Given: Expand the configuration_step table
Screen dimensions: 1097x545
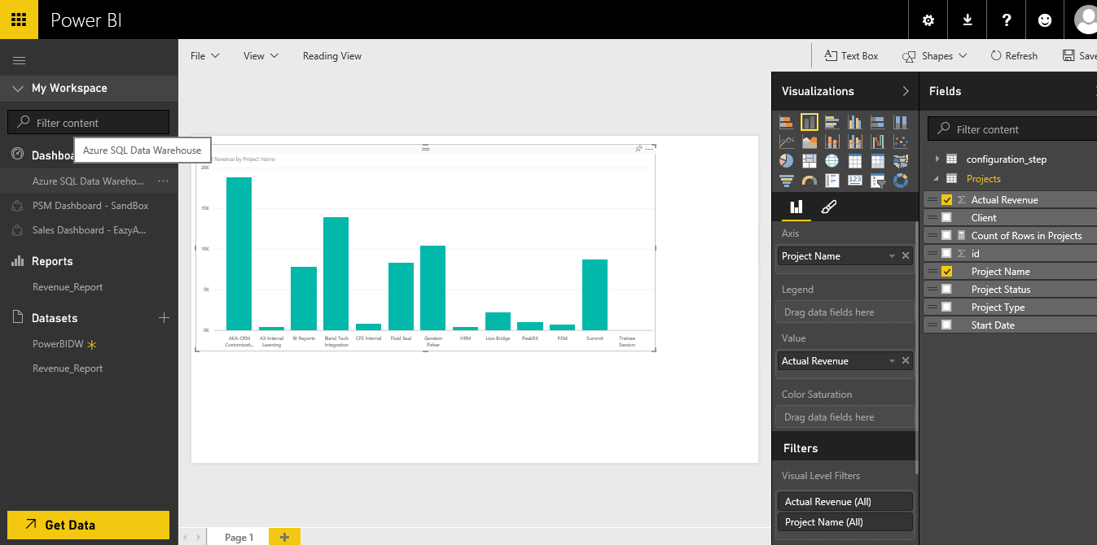Looking at the screenshot, I should (x=937, y=159).
